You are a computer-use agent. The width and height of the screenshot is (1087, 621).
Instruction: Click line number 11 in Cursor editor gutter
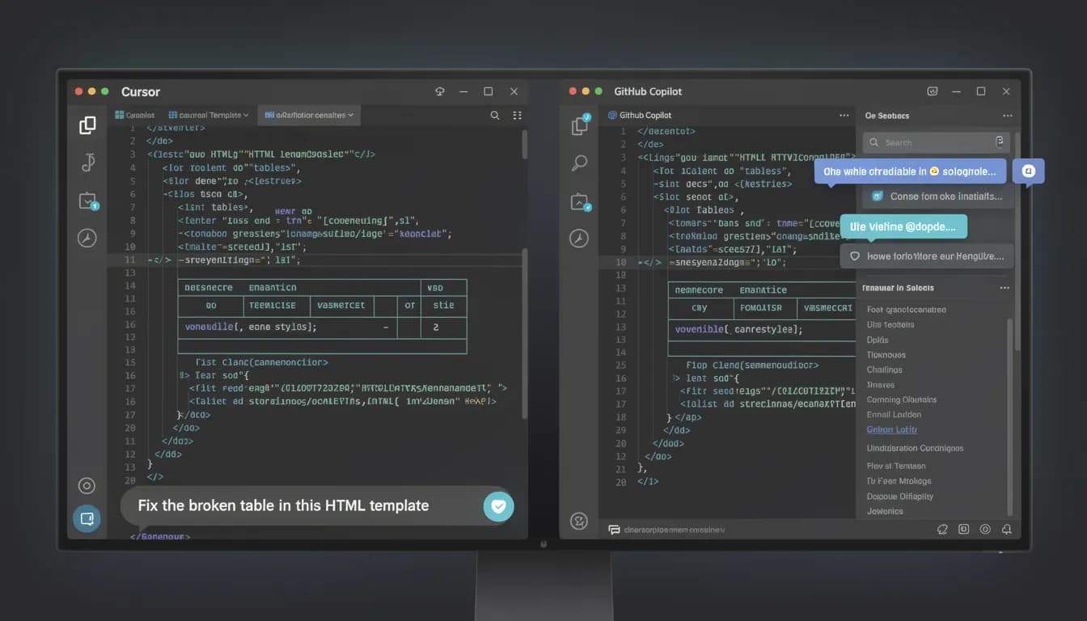(x=129, y=260)
